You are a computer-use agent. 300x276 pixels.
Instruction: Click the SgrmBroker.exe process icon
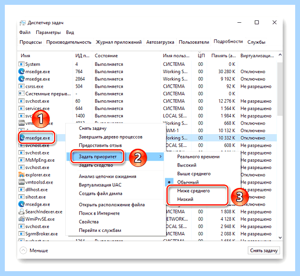pyautogui.click(x=21, y=233)
